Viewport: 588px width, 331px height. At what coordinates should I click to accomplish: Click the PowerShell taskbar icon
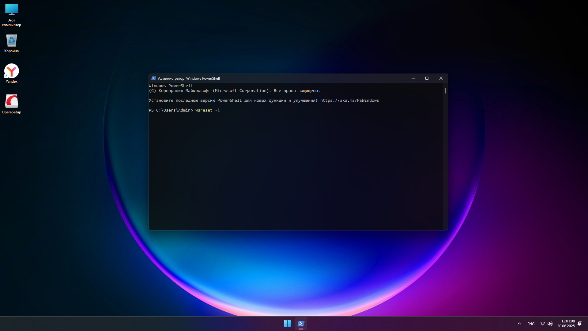[301, 324]
